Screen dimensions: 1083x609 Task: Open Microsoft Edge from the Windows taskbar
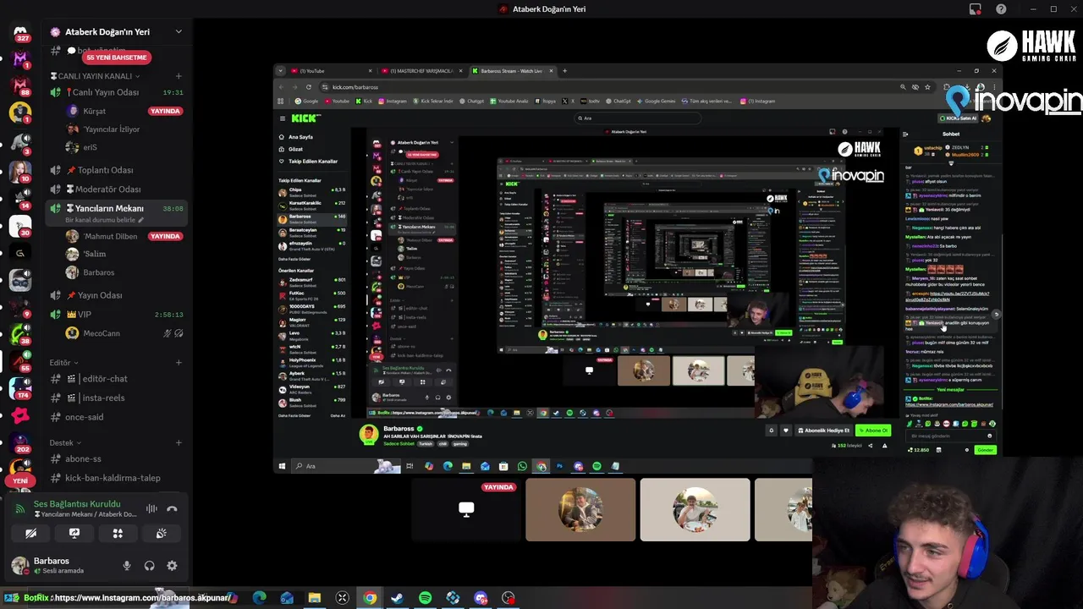click(x=259, y=598)
